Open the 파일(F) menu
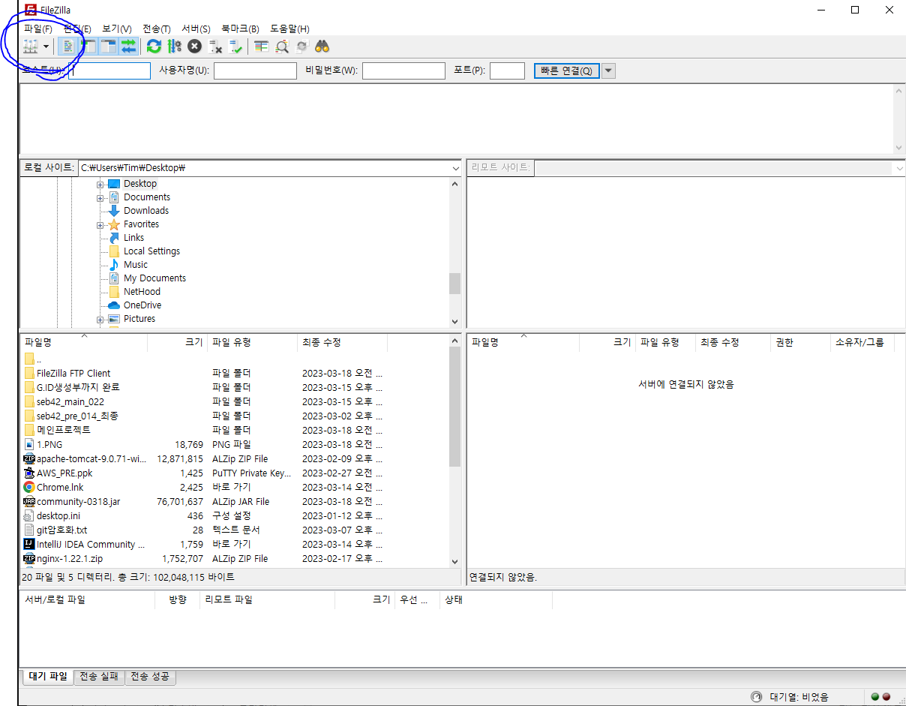This screenshot has width=906, height=706. pyautogui.click(x=38, y=29)
